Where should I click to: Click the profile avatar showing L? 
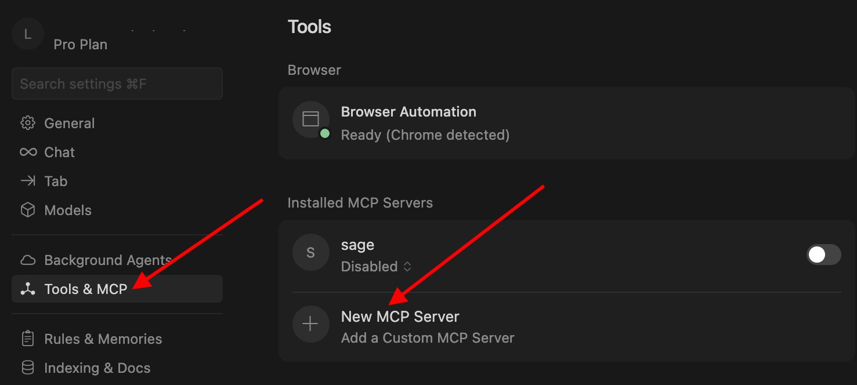[x=27, y=34]
